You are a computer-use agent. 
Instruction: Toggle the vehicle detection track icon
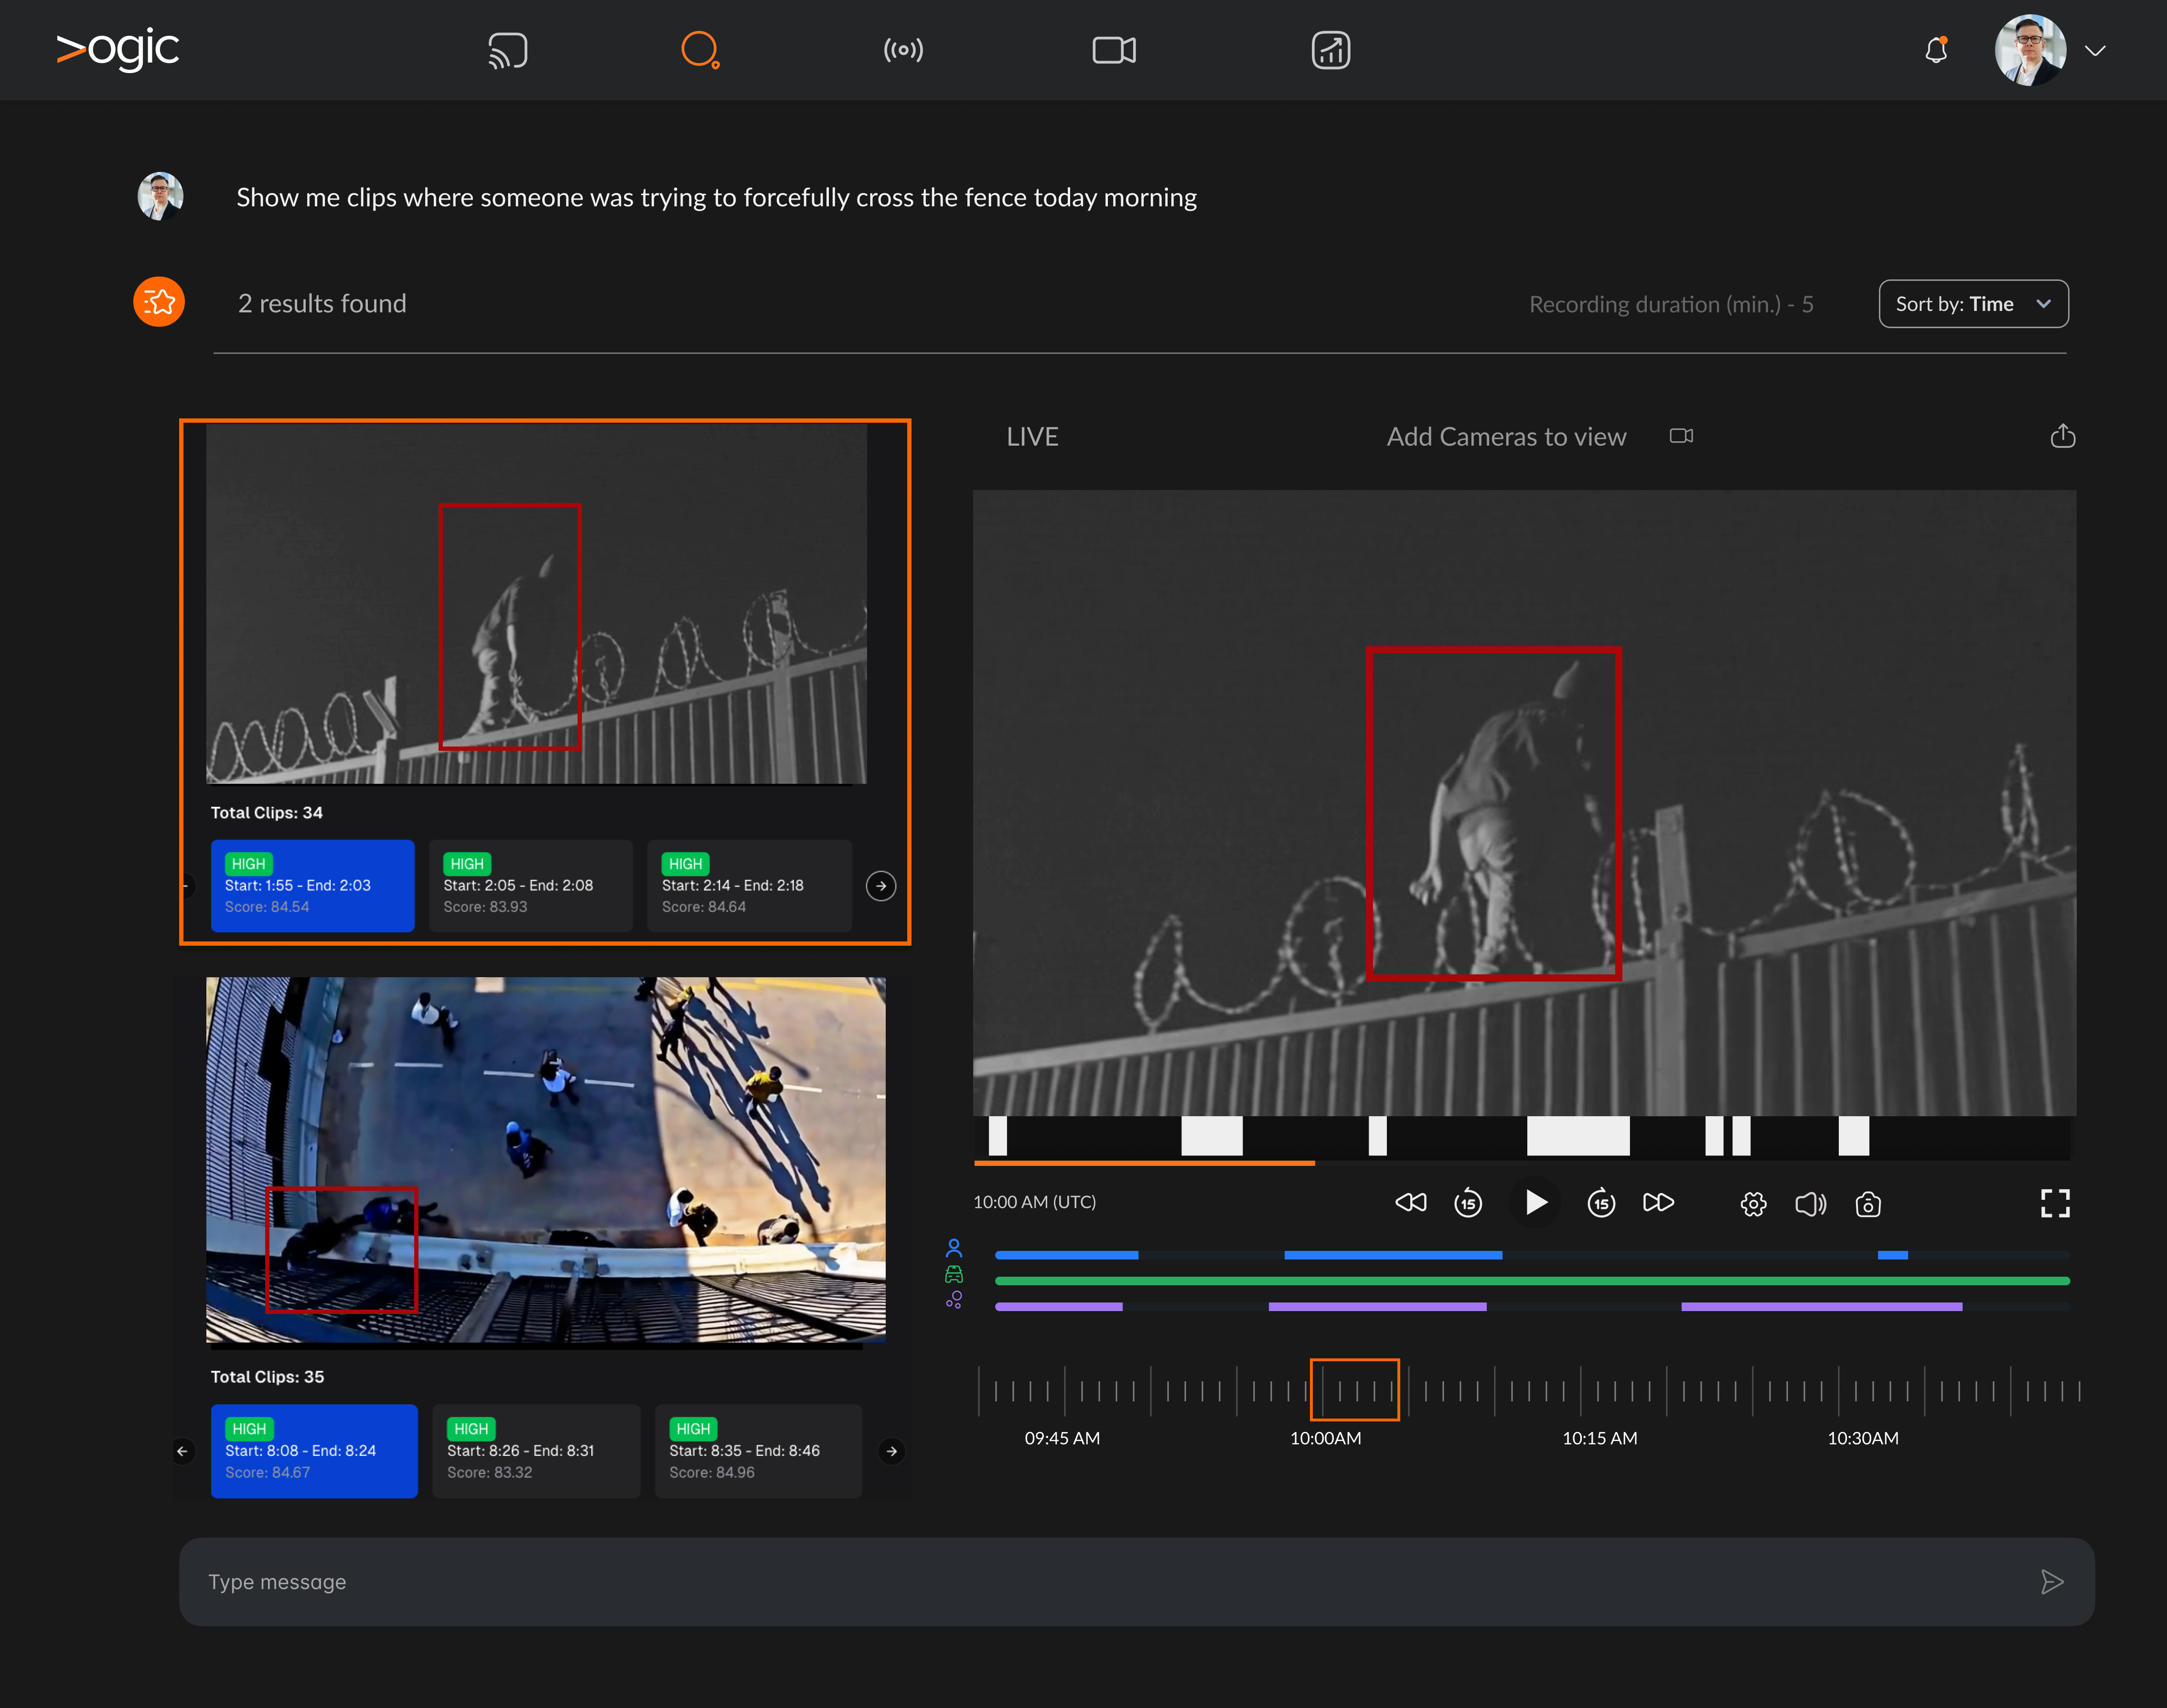pyautogui.click(x=954, y=1274)
